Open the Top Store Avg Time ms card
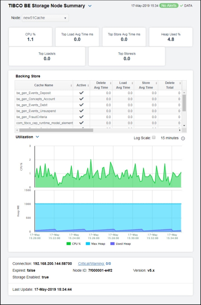This screenshot has width=201, height=305. (124, 37)
